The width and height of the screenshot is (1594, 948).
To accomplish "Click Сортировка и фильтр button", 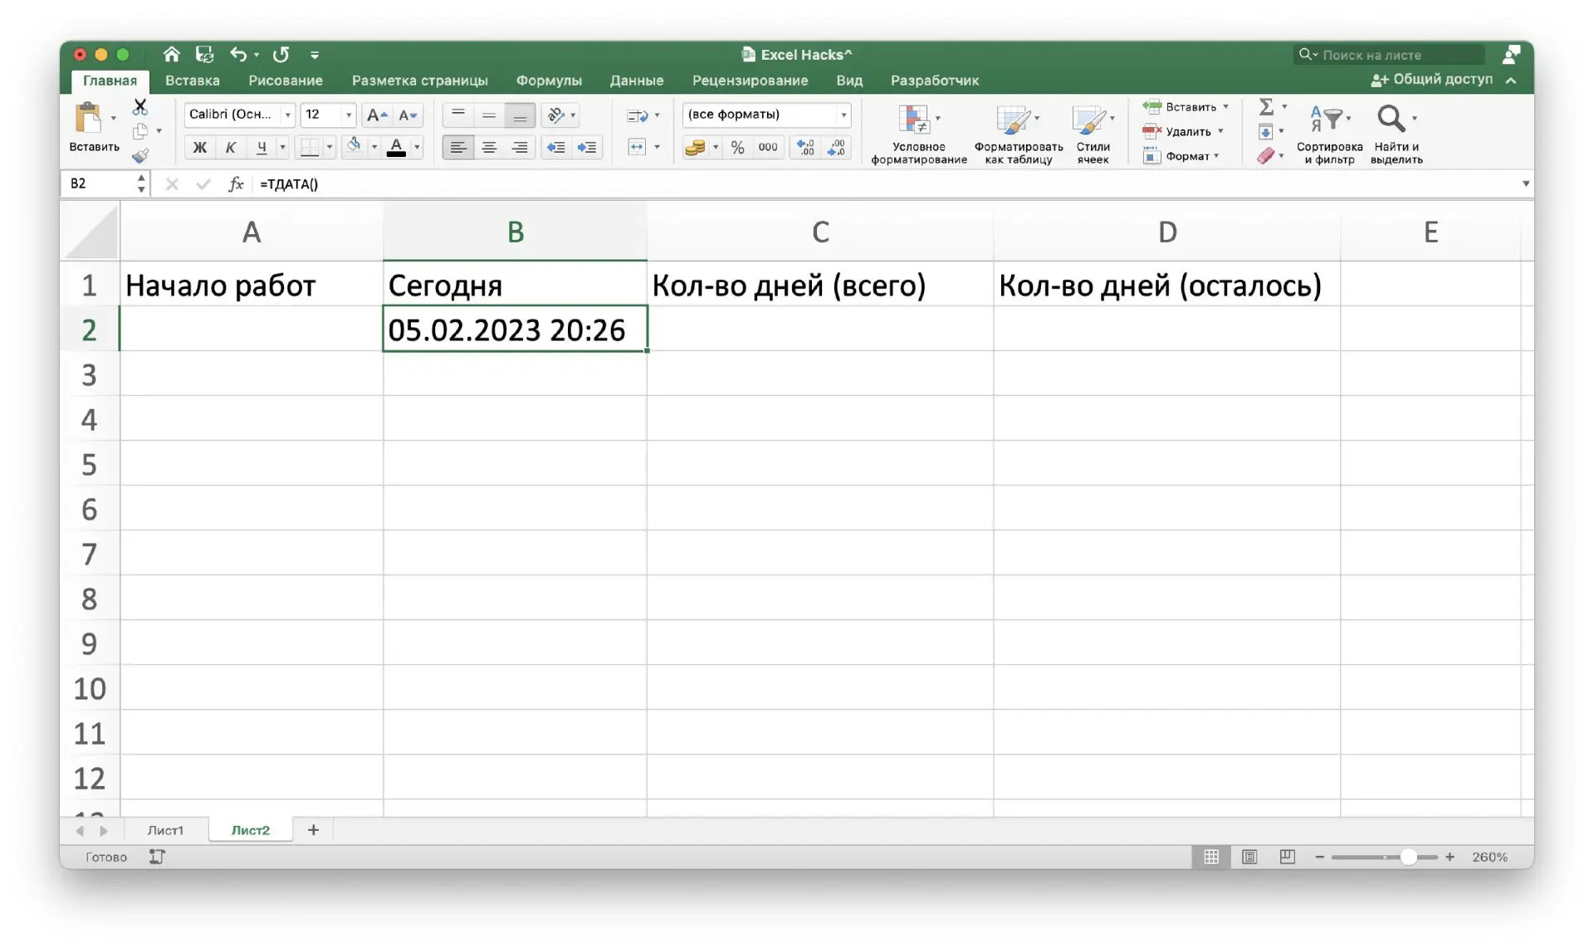I will point(1329,134).
